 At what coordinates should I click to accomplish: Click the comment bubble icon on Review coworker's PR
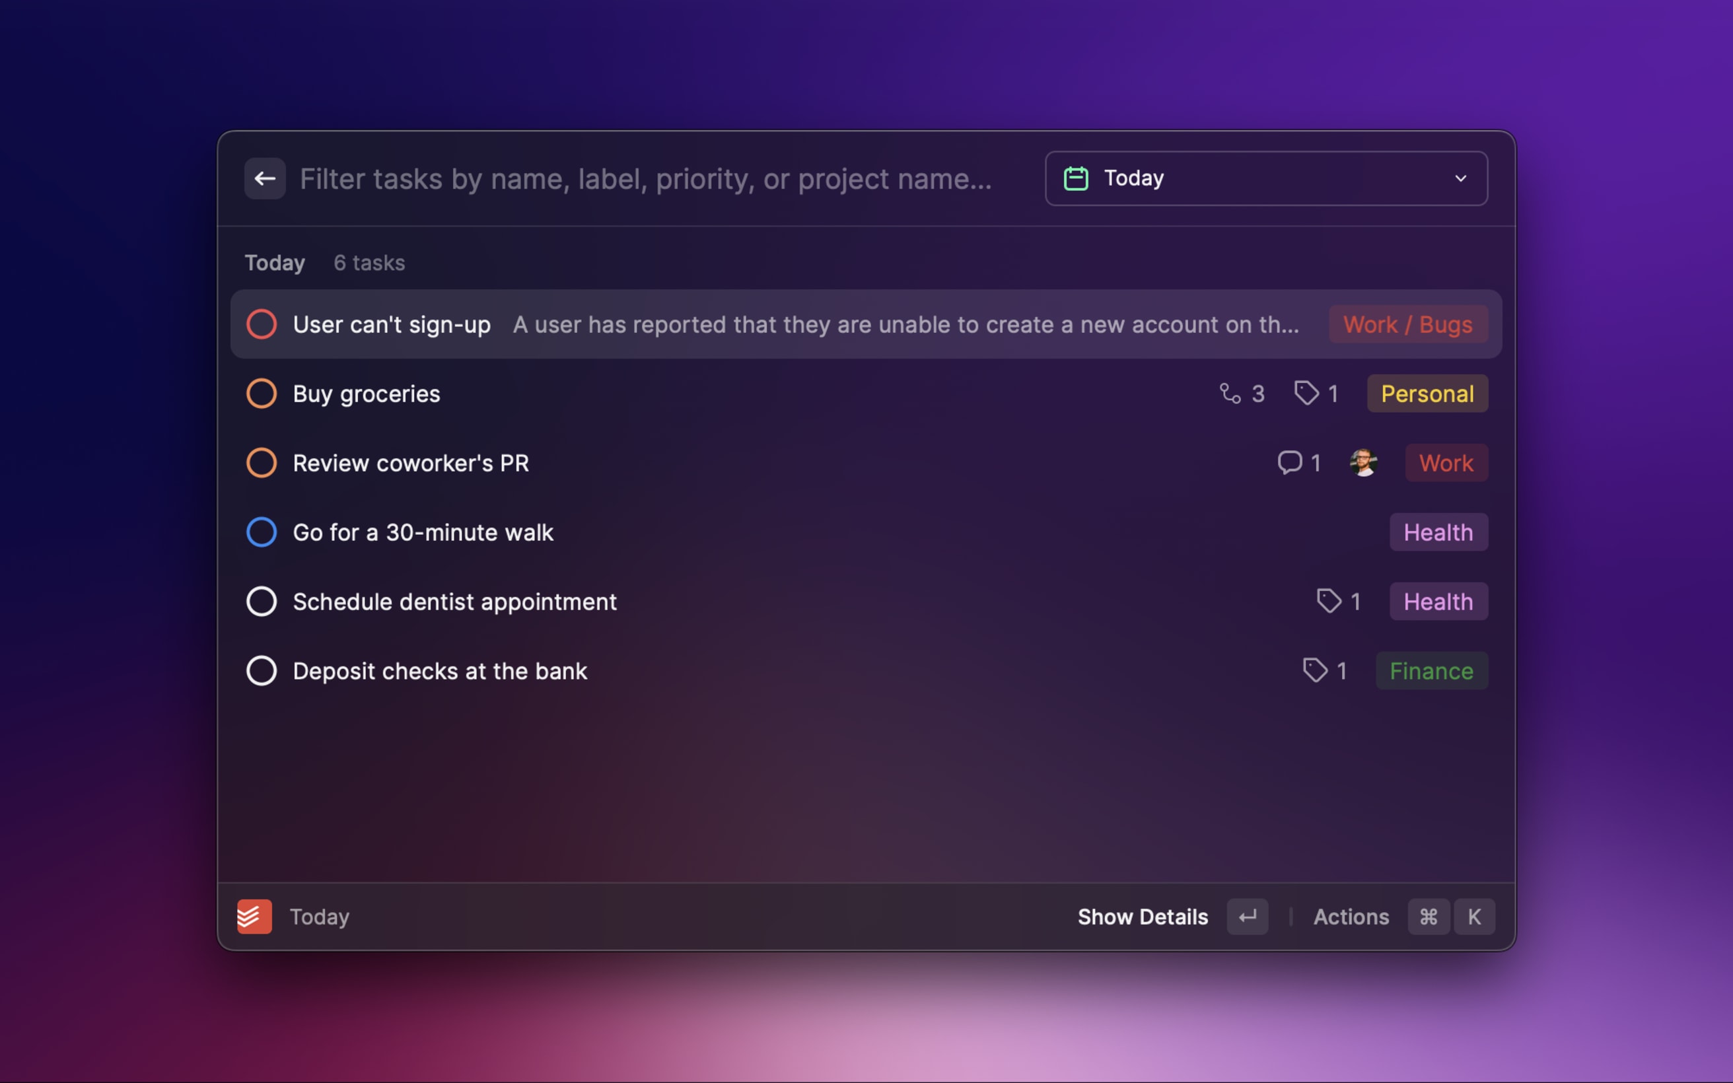1289,462
